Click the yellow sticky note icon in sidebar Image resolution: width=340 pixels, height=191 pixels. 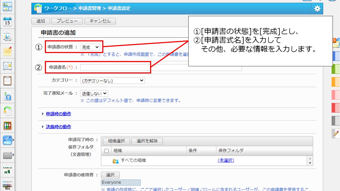(x=7, y=51)
